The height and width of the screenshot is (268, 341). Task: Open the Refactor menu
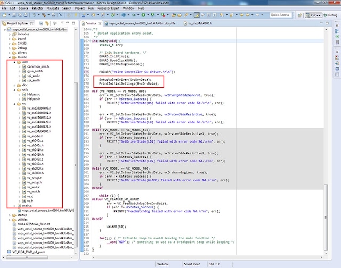37,9
